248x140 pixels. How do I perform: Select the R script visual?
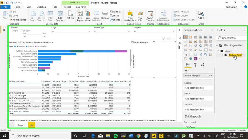click(x=201, y=54)
